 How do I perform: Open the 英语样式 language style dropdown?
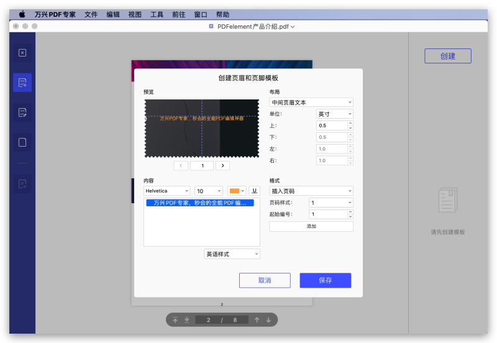(232, 254)
